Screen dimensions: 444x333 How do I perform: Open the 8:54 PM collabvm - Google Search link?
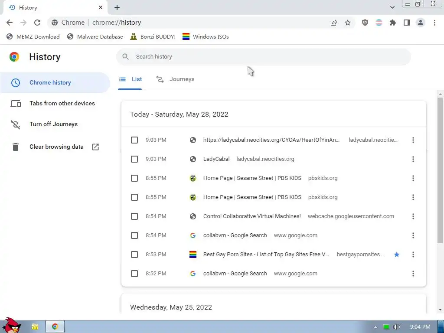235,235
